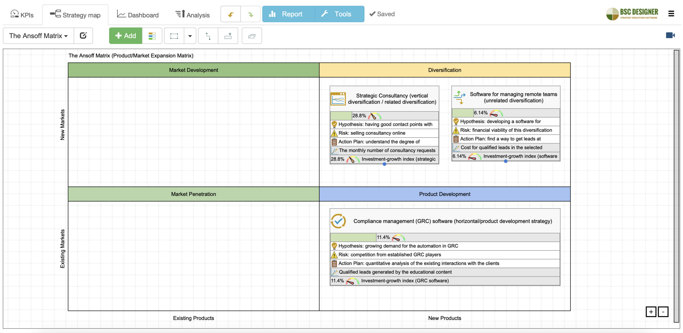The width and height of the screenshot is (683, 333).
Task: Open the hamburger main menu
Action: (x=671, y=14)
